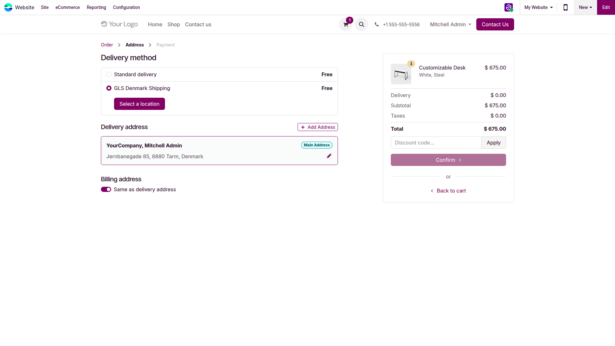This screenshot has height=346, width=615.
Task: Go to the Shop page
Action: point(174,24)
